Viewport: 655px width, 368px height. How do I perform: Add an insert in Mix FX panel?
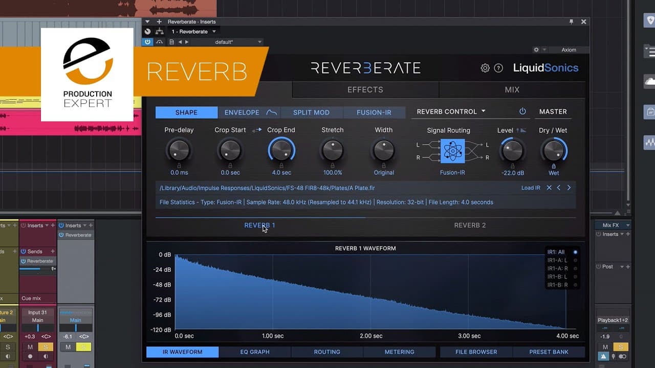627,234
